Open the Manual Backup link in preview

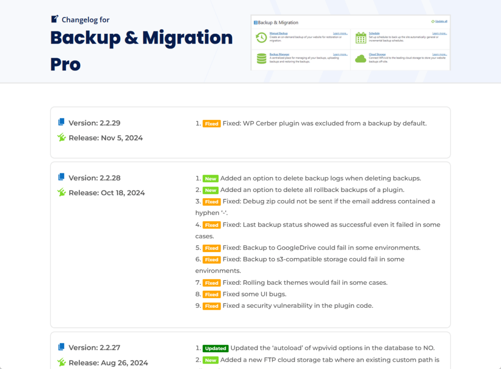click(x=278, y=33)
